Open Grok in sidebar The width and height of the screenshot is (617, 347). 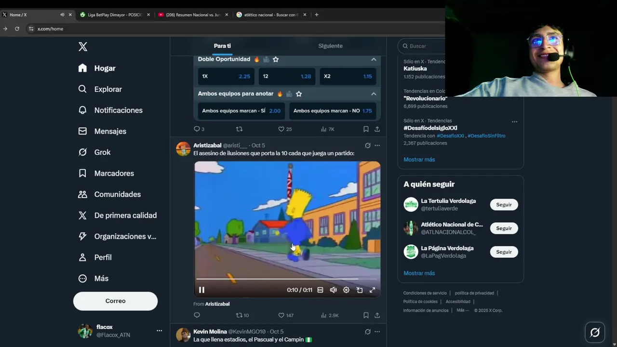coord(94,152)
